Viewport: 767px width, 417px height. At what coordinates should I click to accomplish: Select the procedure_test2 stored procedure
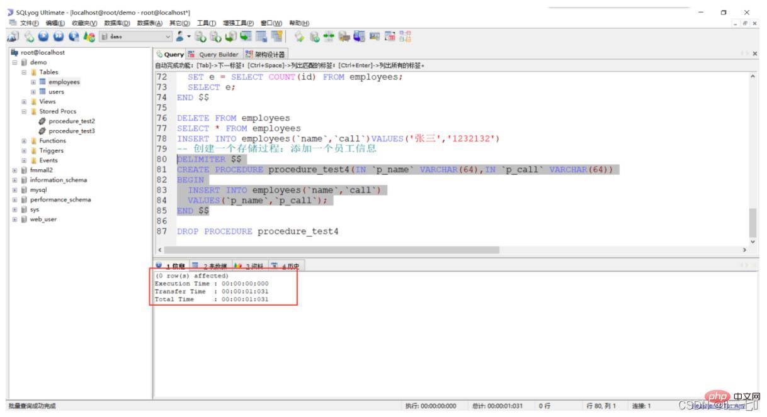point(71,121)
